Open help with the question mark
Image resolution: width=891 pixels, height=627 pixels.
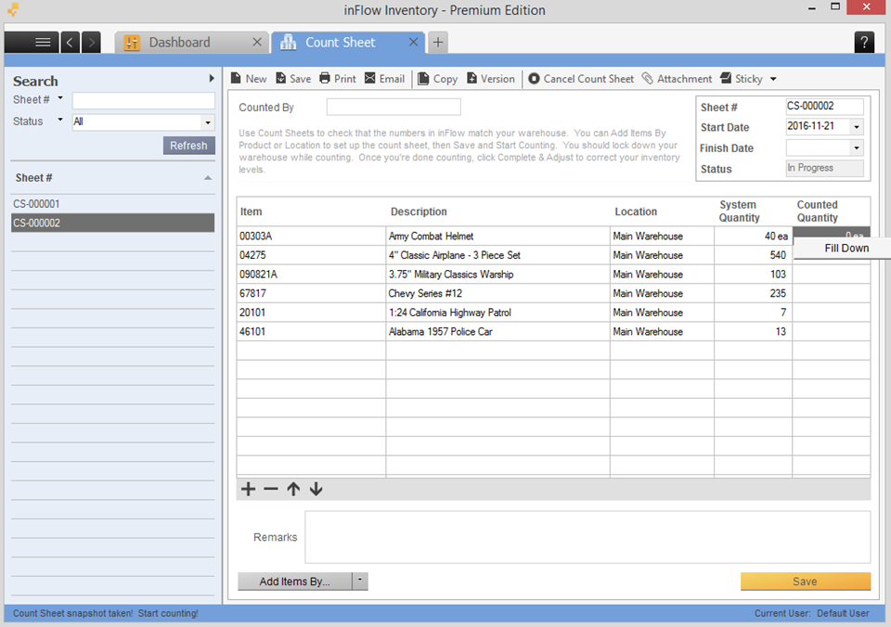tap(864, 42)
